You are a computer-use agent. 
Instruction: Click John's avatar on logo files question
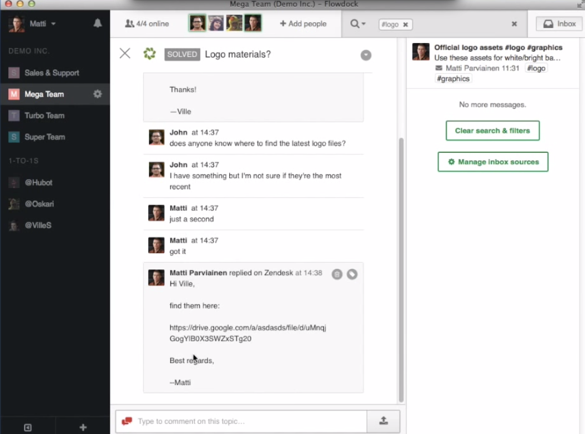coord(156,137)
